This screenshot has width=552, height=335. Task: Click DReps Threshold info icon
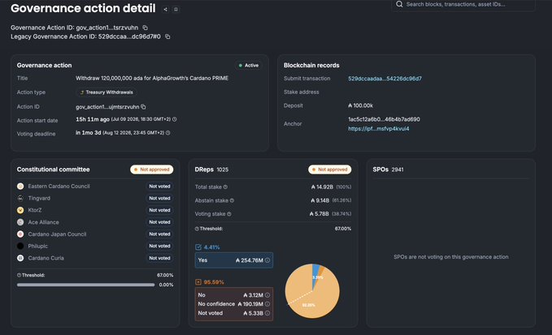197,229
